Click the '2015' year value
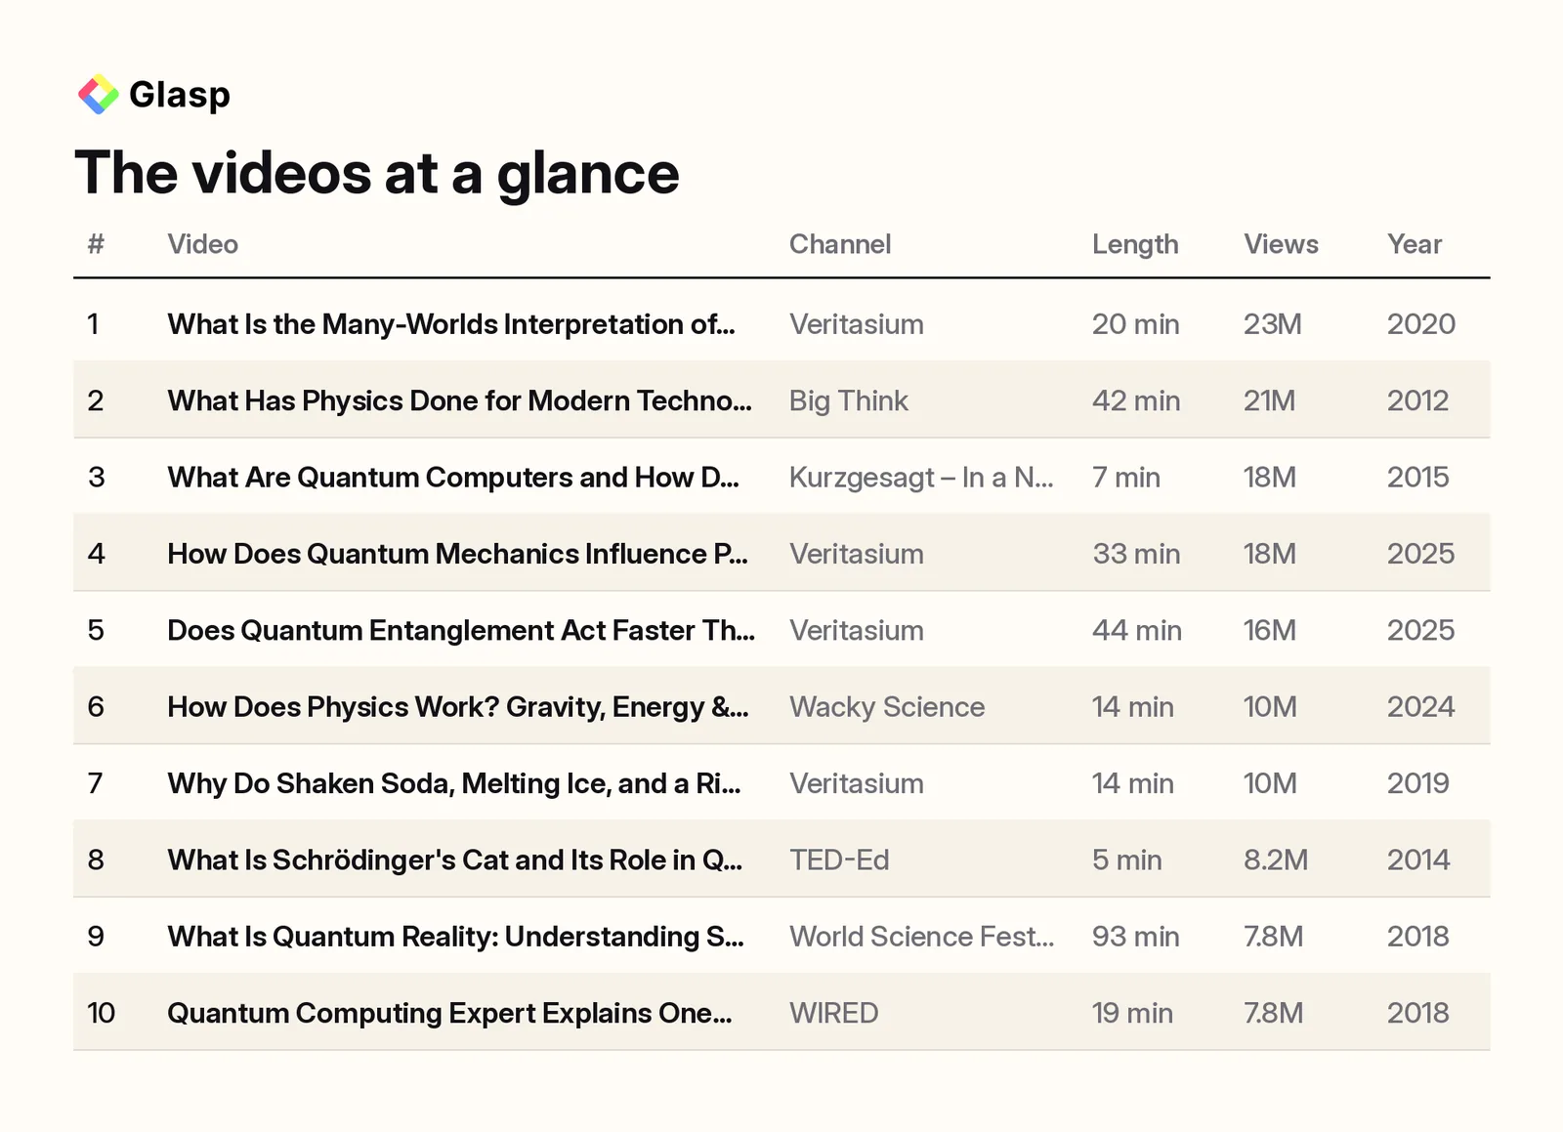Image resolution: width=1563 pixels, height=1132 pixels. 1418,478
